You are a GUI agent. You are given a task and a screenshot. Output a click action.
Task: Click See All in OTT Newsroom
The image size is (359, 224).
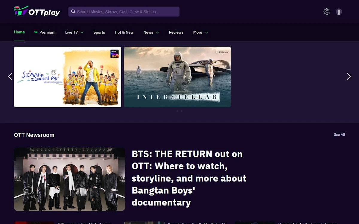339,135
